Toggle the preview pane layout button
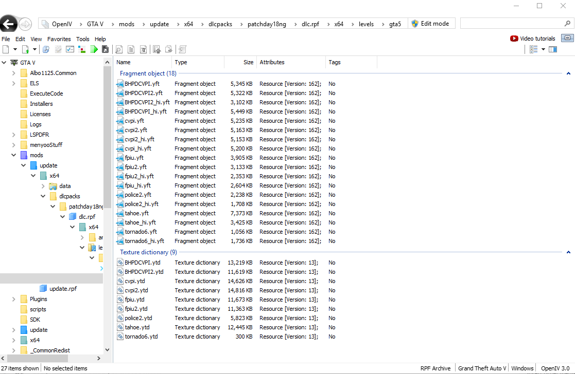Image resolution: width=575 pixels, height=374 pixels. pos(553,49)
